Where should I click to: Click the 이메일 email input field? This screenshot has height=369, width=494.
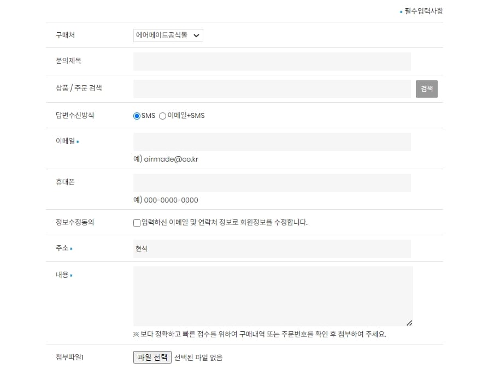(270, 142)
